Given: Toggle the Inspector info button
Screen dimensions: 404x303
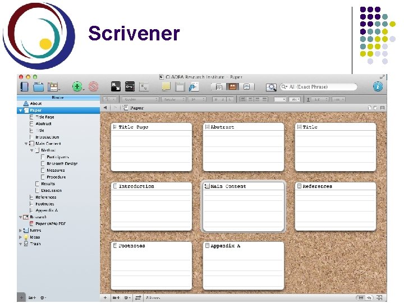Looking at the screenshot, I should coord(378,86).
